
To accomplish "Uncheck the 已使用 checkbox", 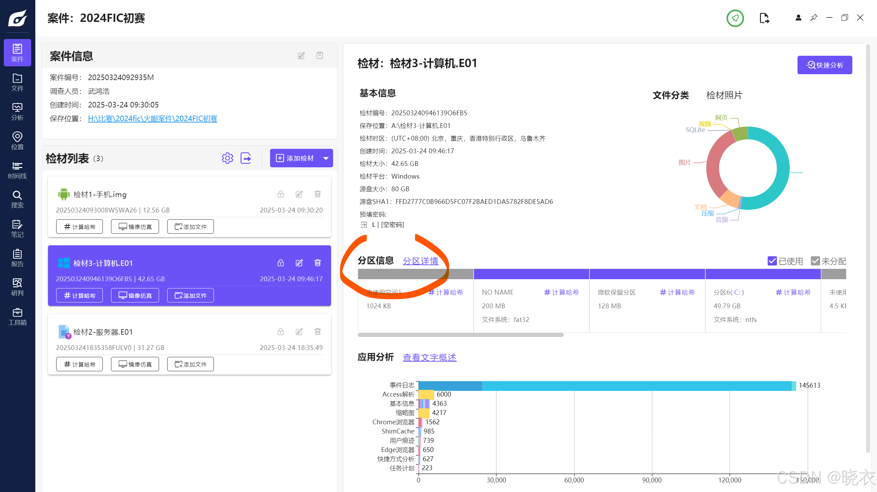I will [772, 261].
